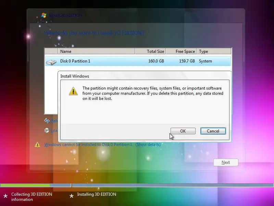Click warning icon beside cannot-install message
The width and height of the screenshot is (274, 206).
[37, 145]
